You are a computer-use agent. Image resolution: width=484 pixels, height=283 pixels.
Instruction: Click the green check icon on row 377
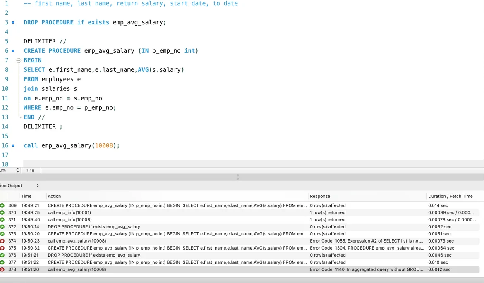pos(2,262)
